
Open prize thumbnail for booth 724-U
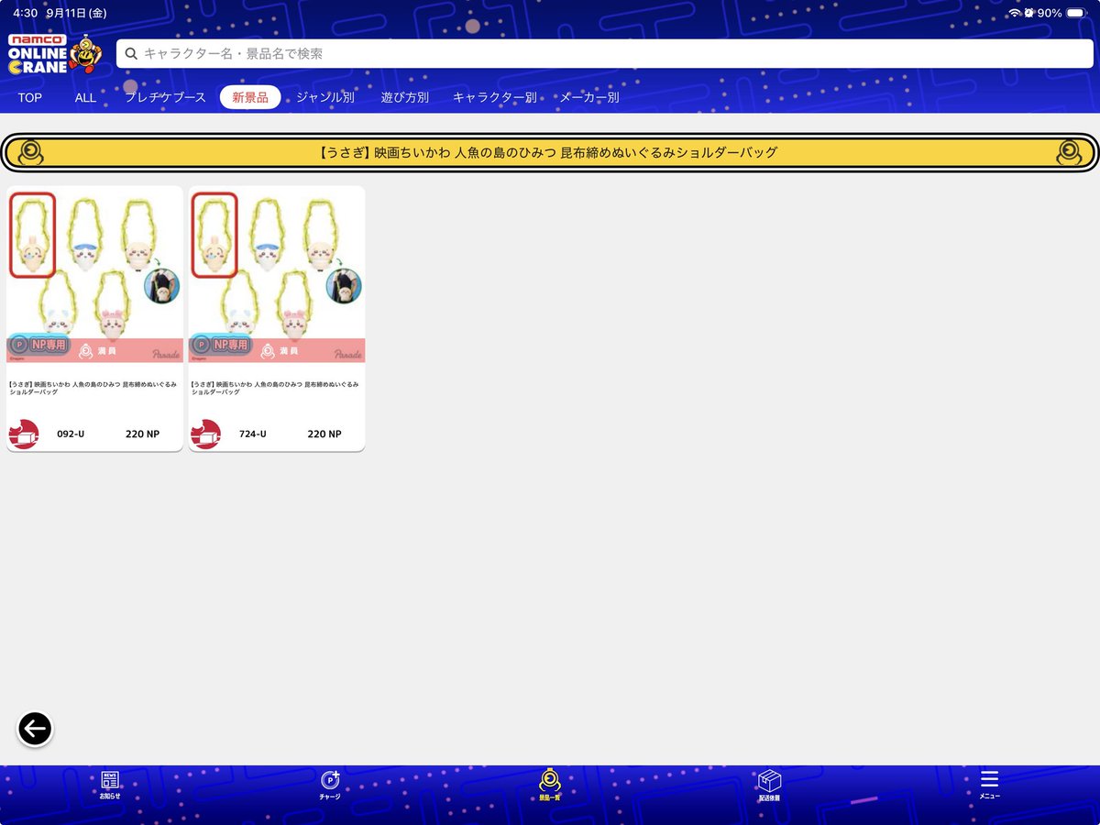click(277, 275)
